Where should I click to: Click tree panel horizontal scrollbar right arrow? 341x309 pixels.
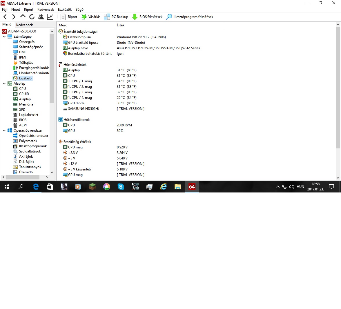pos(47,177)
